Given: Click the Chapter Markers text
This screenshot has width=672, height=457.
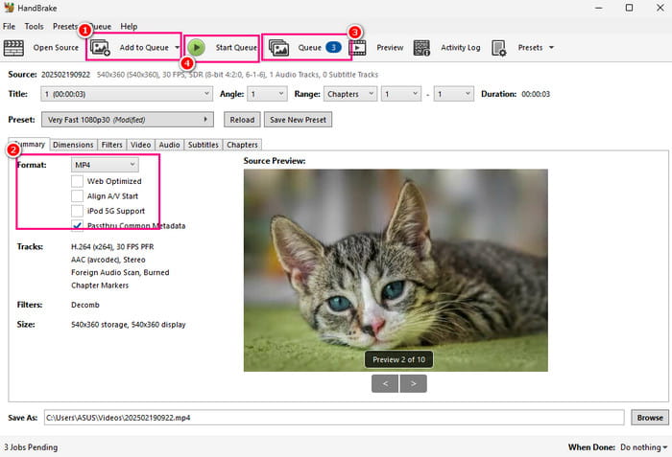Looking at the screenshot, I should point(100,285).
